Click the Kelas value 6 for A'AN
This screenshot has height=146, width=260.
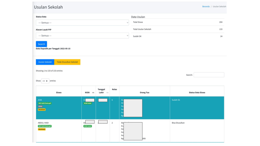[112, 100]
